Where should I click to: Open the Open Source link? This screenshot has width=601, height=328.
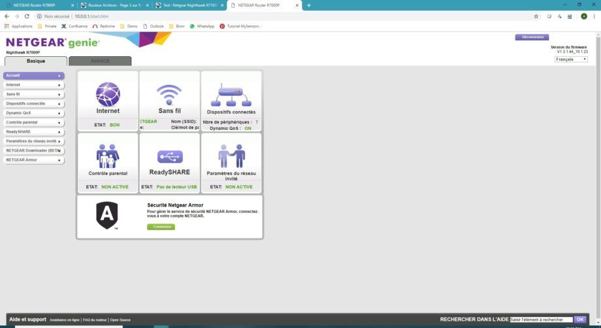tap(120, 320)
